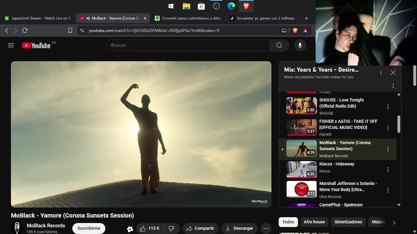
Task: Open more actions ellipsis under the video
Action: (266, 228)
